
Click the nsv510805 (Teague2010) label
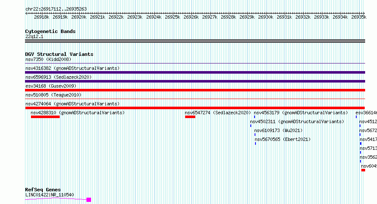pyautogui.click(x=53, y=95)
